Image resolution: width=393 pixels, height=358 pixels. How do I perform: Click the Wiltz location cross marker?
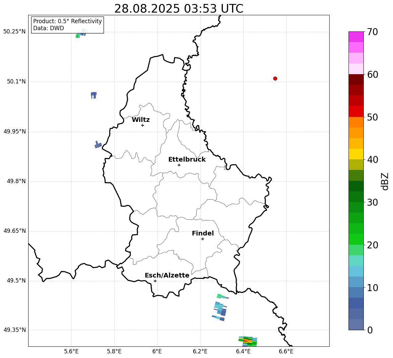click(x=143, y=125)
